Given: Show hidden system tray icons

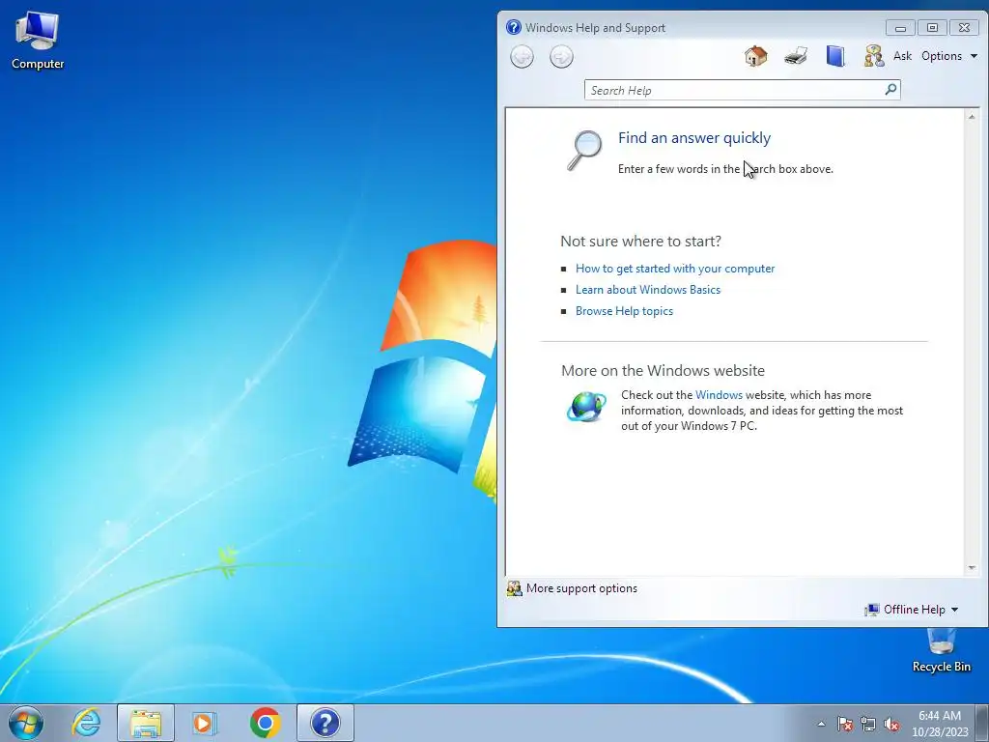Looking at the screenshot, I should click(821, 724).
